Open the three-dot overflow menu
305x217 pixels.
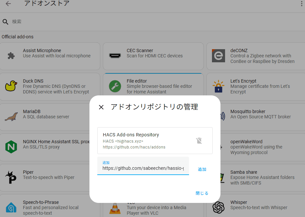point(301,4)
